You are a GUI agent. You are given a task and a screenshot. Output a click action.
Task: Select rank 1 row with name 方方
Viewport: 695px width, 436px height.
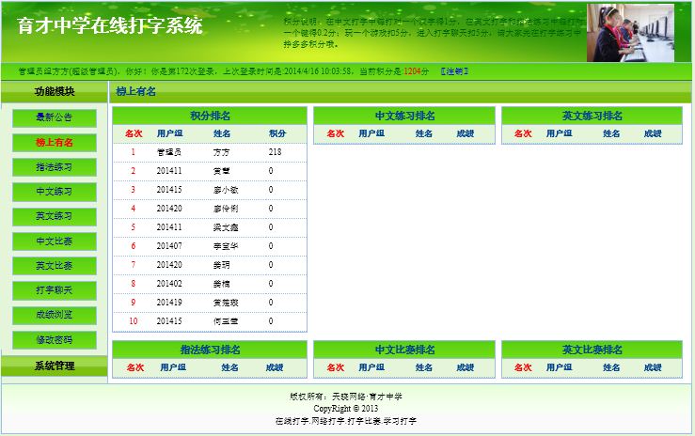[x=210, y=151]
